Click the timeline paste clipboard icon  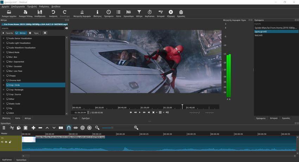tap(26, 128)
